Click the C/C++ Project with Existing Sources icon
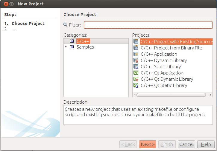 136,42
